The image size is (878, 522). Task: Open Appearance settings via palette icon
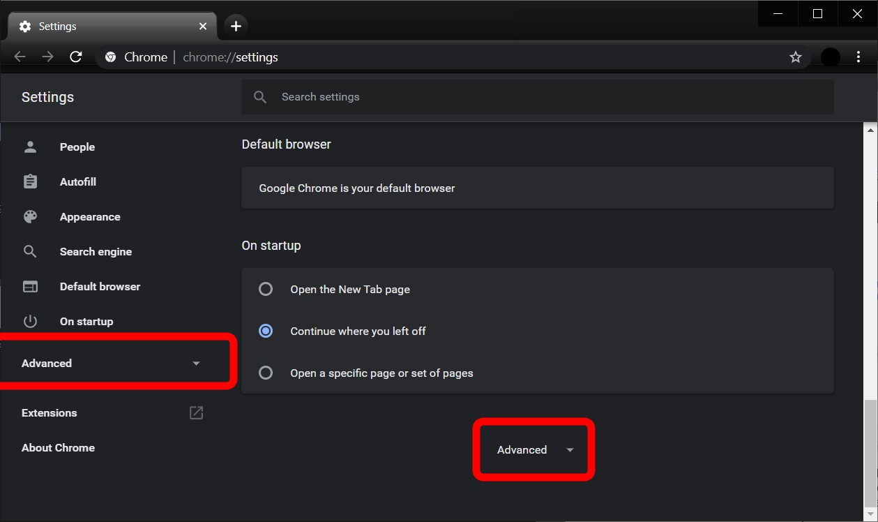pos(30,216)
